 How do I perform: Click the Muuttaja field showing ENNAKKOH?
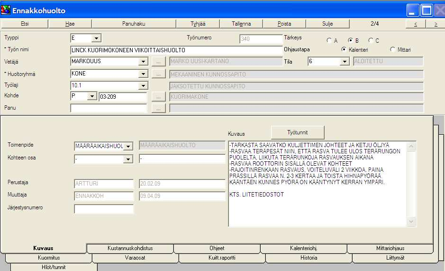click(x=104, y=196)
